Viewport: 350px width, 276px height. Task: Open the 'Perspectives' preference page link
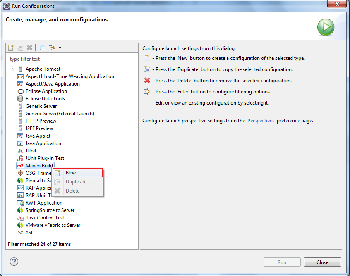point(261,121)
